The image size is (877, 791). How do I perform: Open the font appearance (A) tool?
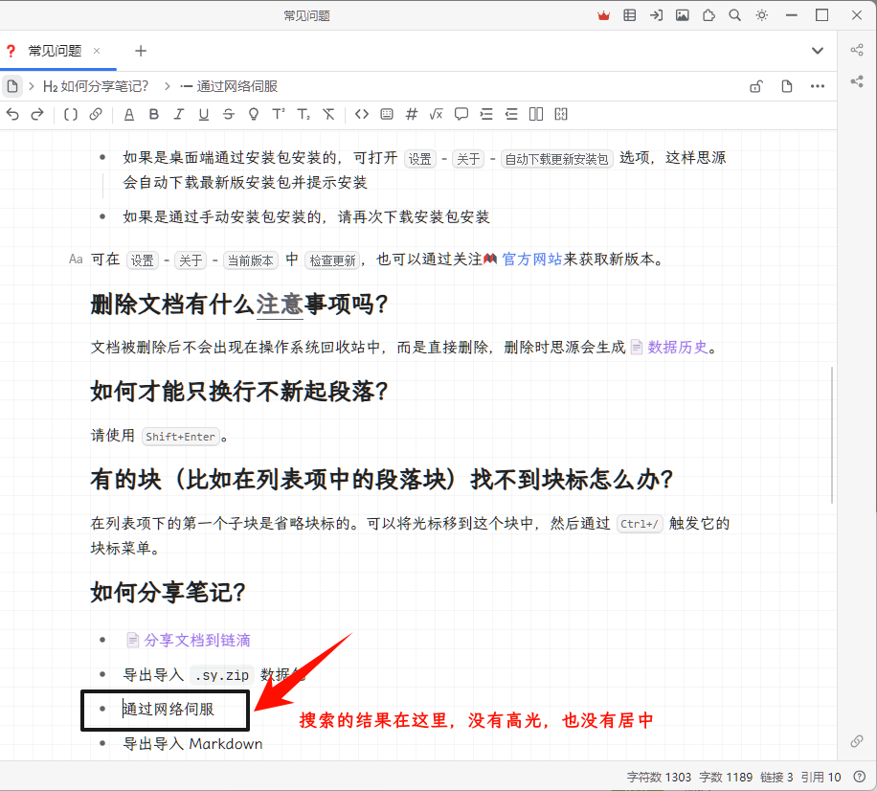129,115
